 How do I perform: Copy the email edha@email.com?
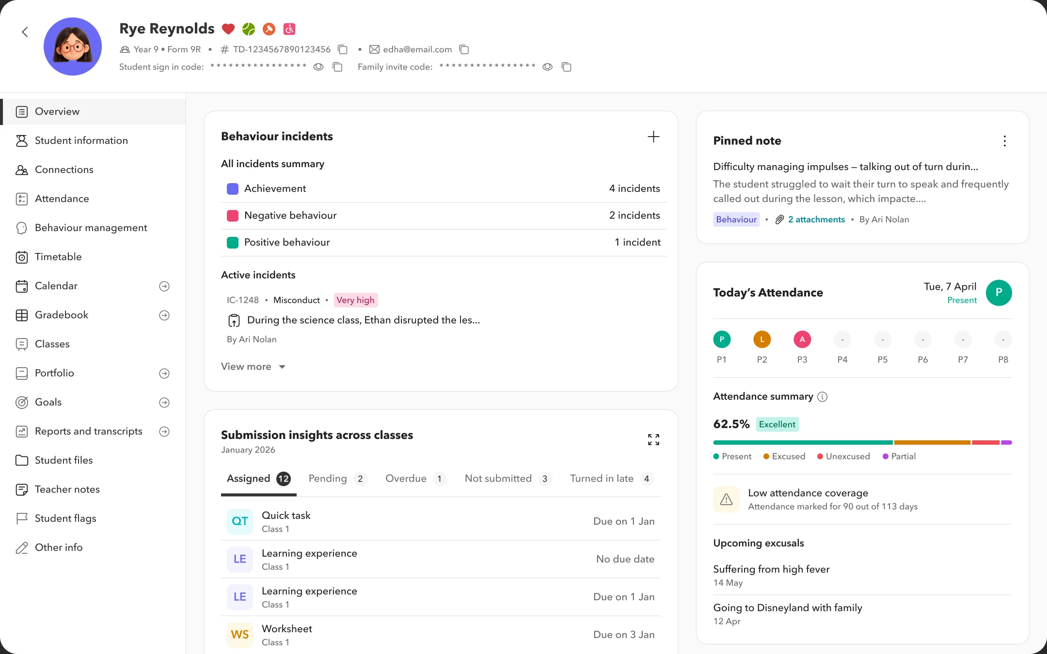(464, 49)
